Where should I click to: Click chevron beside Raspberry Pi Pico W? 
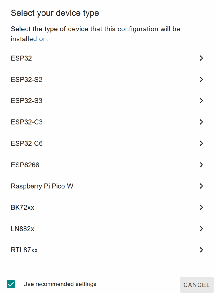click(x=201, y=186)
